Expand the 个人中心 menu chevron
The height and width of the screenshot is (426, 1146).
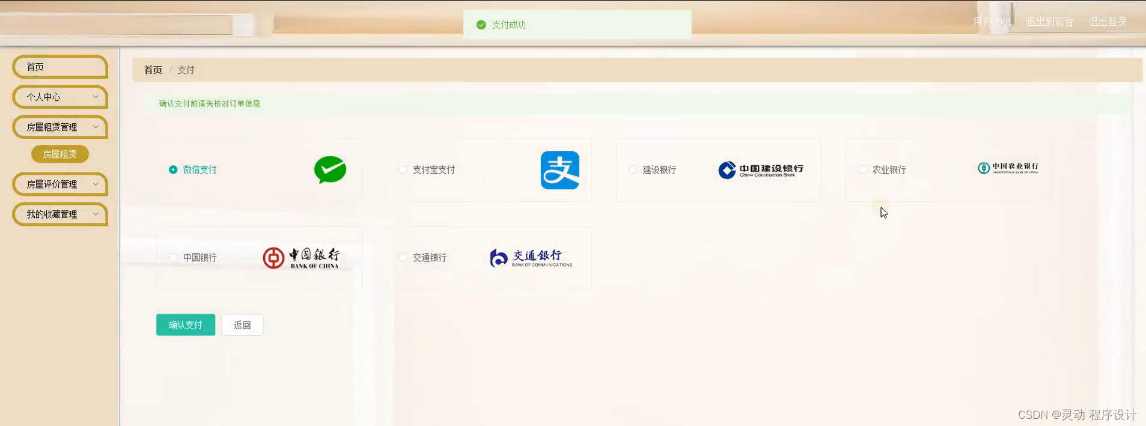coord(96,97)
